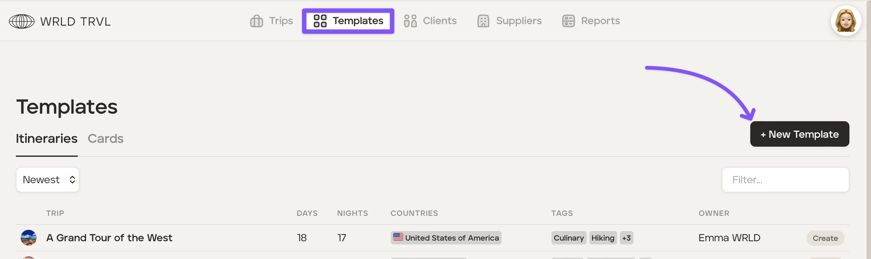
Task: Click the Culinary tag
Action: pos(568,238)
